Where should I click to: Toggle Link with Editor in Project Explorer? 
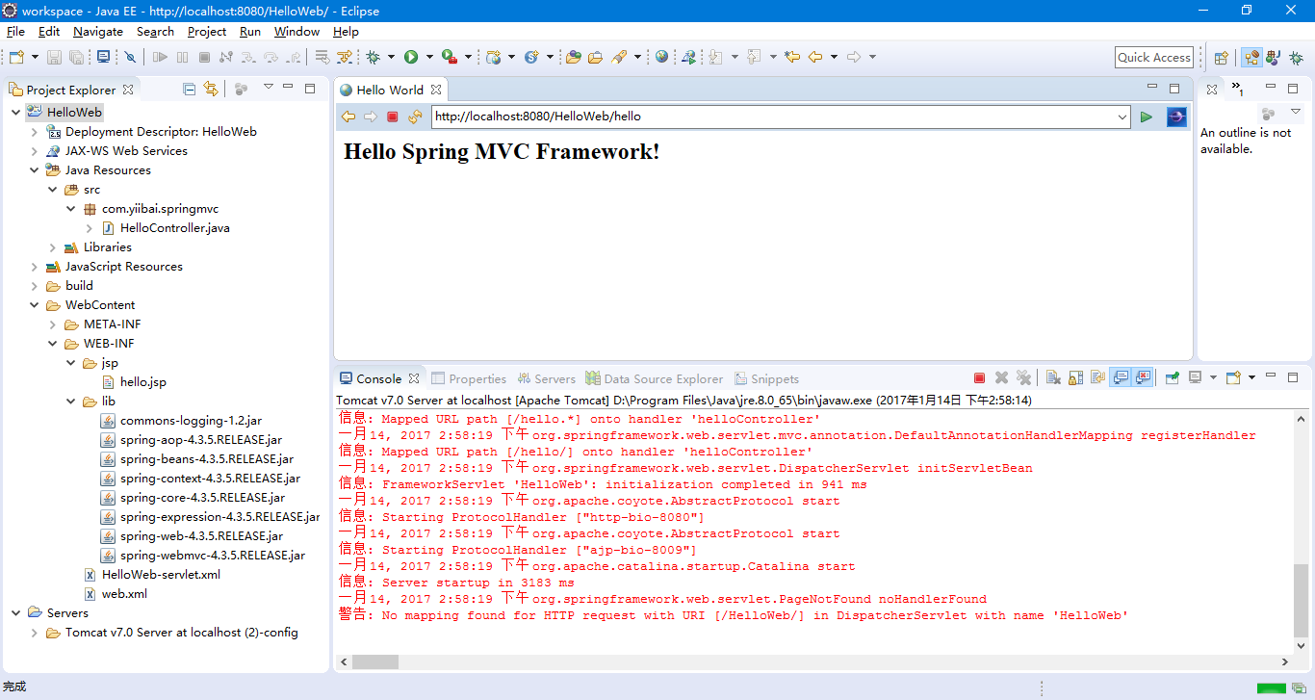211,90
